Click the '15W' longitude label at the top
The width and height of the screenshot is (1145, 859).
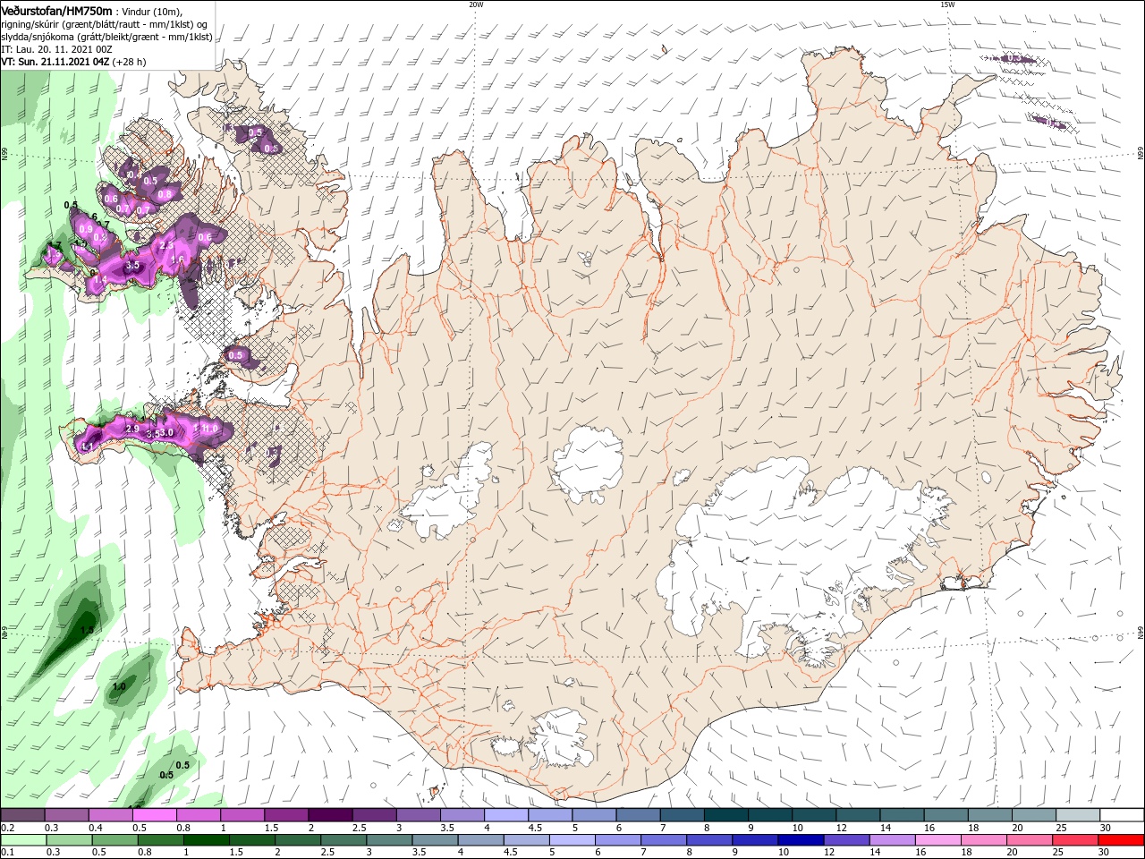coord(947,4)
